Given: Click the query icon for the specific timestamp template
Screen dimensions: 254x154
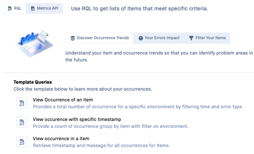Looking at the screenshot, I should 22,123.
